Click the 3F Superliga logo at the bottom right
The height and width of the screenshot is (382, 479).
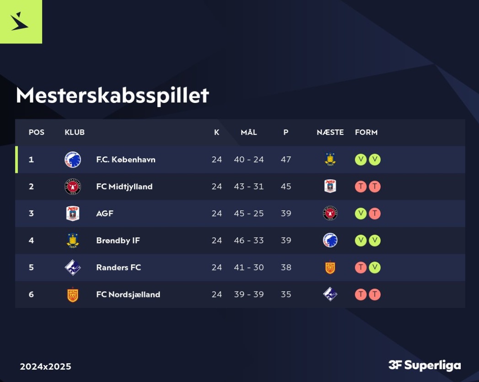tap(425, 365)
